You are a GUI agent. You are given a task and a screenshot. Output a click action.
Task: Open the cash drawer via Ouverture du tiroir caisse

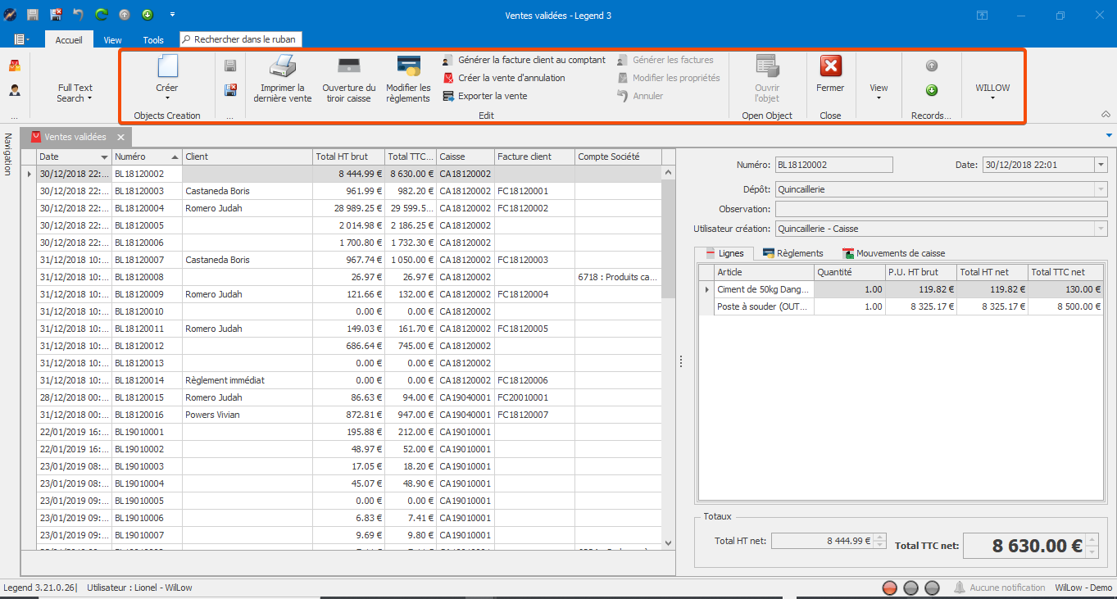point(348,79)
